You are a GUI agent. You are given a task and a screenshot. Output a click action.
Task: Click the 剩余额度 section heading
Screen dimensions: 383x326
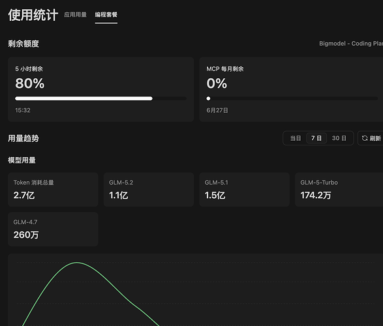[23, 44]
